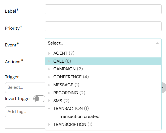
Task: Expand the AGENT group arrow
Action: click(x=49, y=53)
